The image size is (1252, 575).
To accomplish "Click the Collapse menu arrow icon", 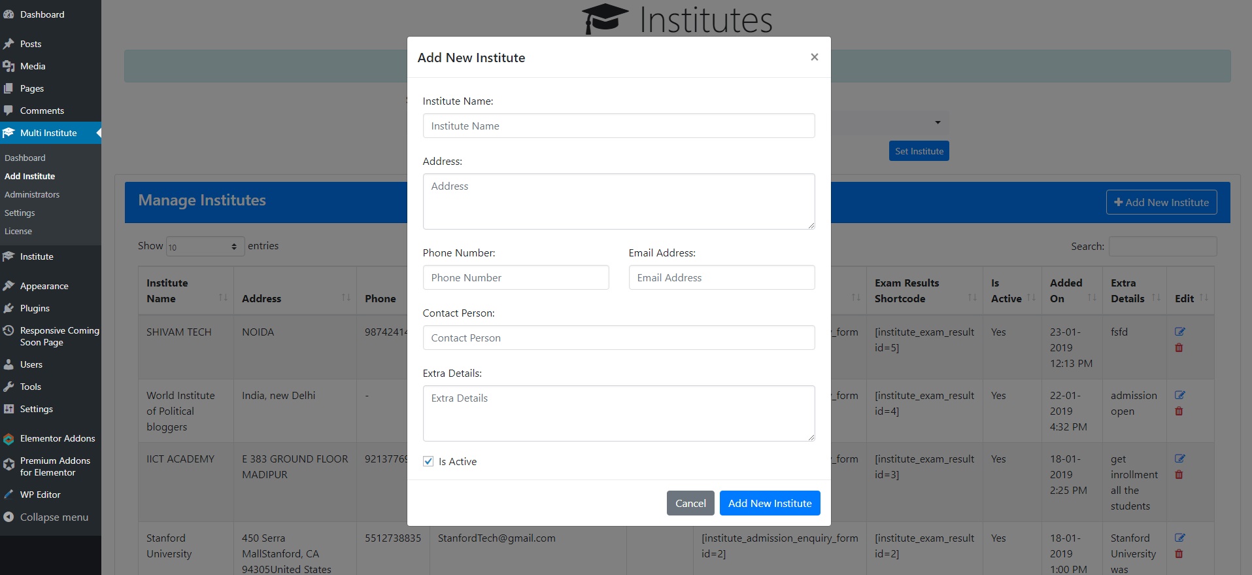I will click(8, 517).
